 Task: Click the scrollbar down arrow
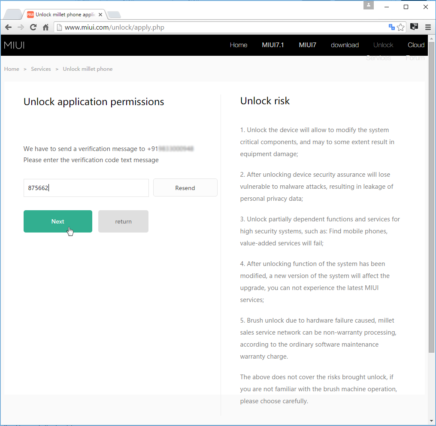click(432, 421)
